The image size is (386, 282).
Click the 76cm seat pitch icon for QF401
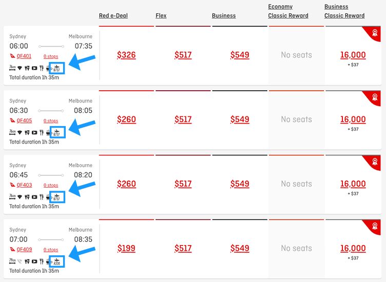click(12, 68)
